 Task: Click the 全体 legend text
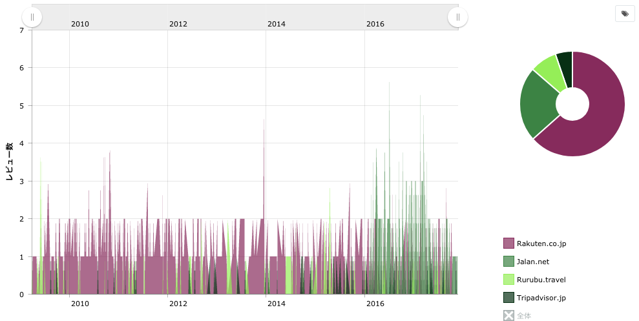tap(524, 316)
